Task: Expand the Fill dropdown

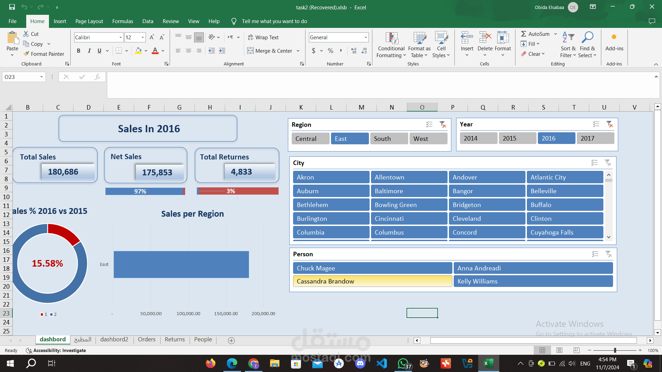Action: pyautogui.click(x=538, y=44)
